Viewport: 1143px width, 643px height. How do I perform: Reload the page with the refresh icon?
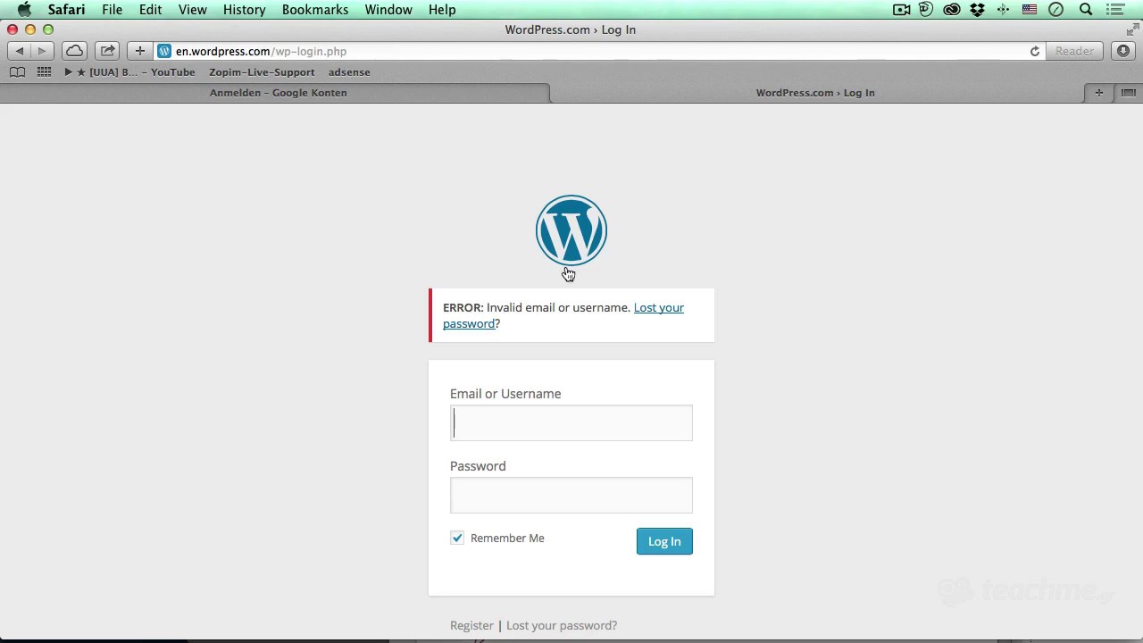(1035, 51)
